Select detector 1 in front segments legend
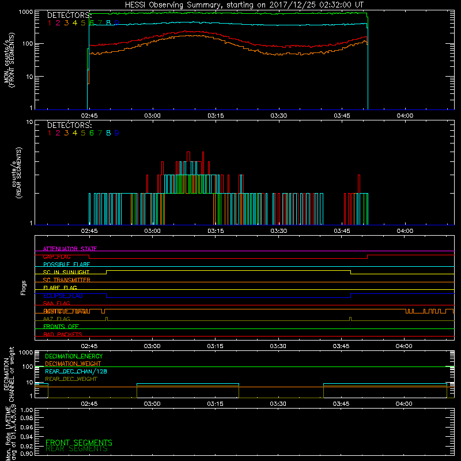 [50, 23]
